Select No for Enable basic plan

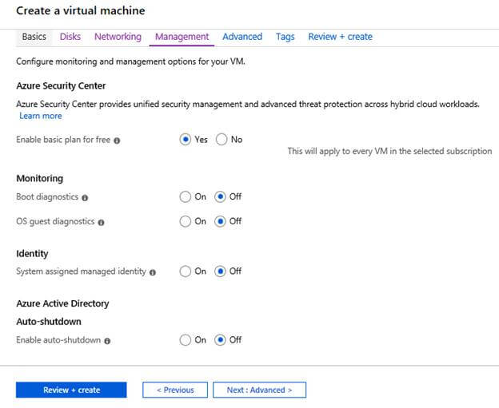tap(222, 140)
